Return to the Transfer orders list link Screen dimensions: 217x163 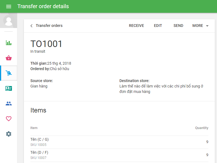(x=49, y=26)
